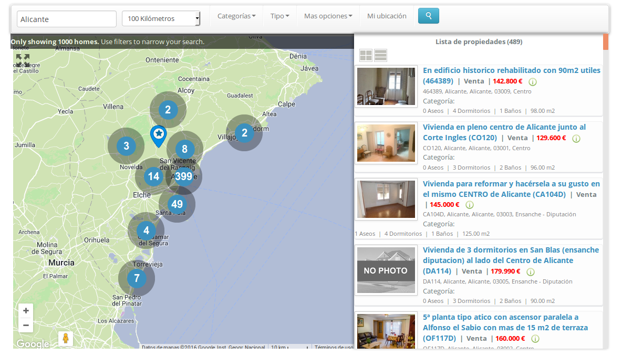Click the 129.600 € price

[x=551, y=138]
